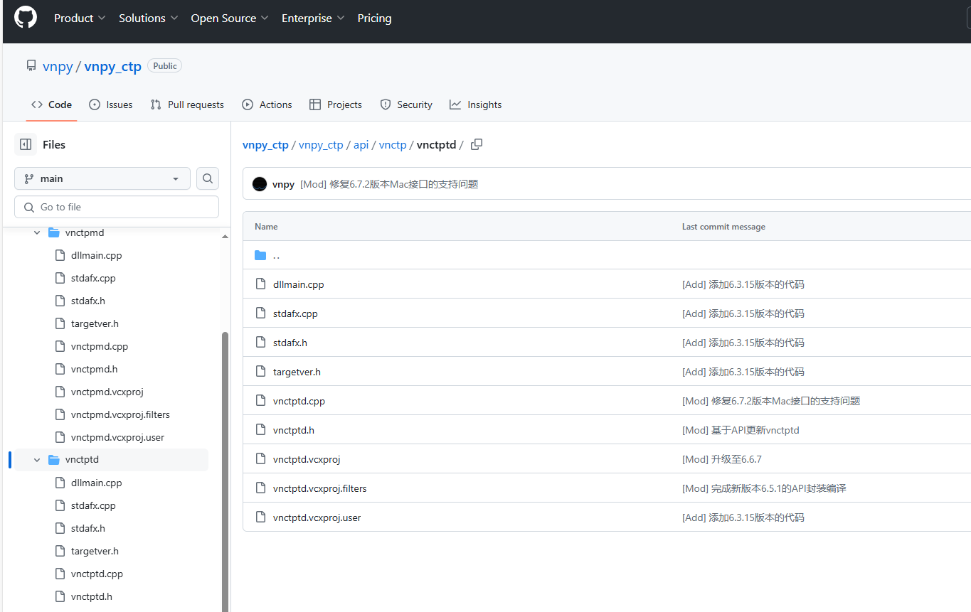The height and width of the screenshot is (612, 971).
Task: Switch to the Issues tab
Action: pyautogui.click(x=111, y=104)
